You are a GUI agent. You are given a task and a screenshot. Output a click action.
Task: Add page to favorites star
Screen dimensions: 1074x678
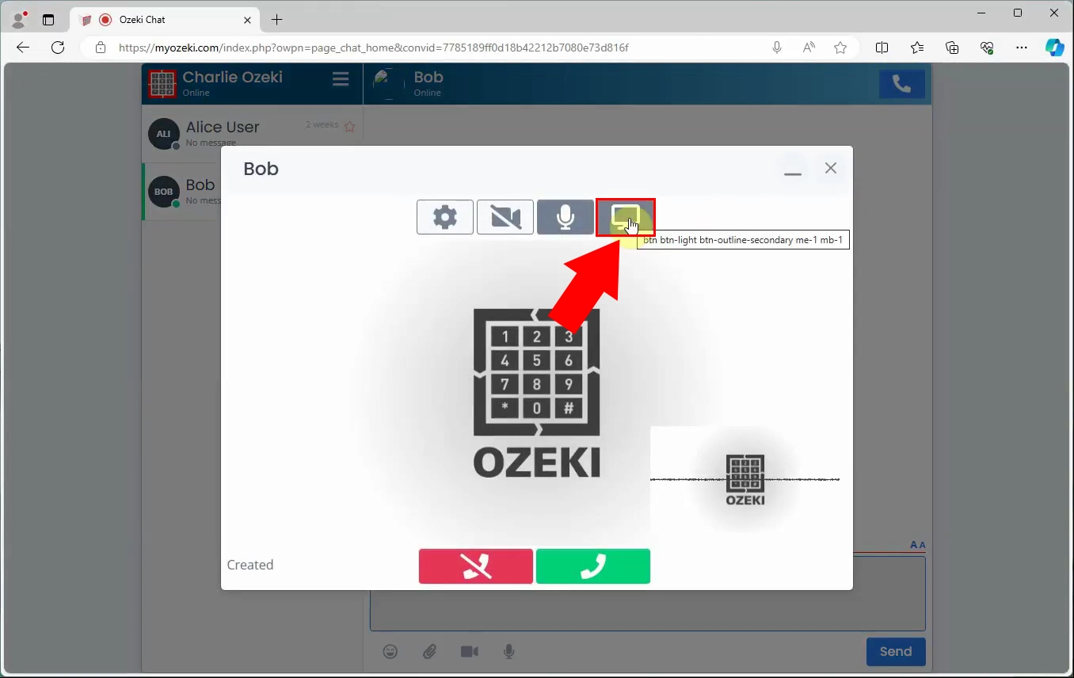[840, 48]
